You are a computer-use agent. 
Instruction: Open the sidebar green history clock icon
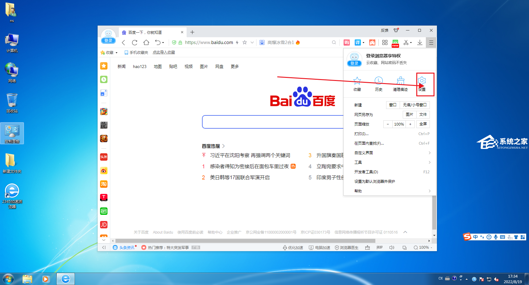click(x=104, y=79)
